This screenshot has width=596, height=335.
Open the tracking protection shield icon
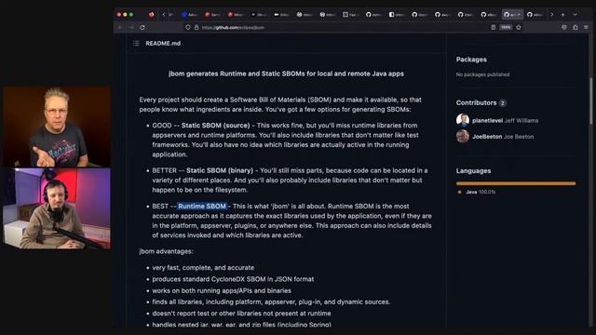(x=188, y=27)
